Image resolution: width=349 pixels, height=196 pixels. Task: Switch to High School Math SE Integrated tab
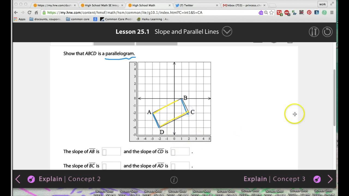tap(102, 5)
